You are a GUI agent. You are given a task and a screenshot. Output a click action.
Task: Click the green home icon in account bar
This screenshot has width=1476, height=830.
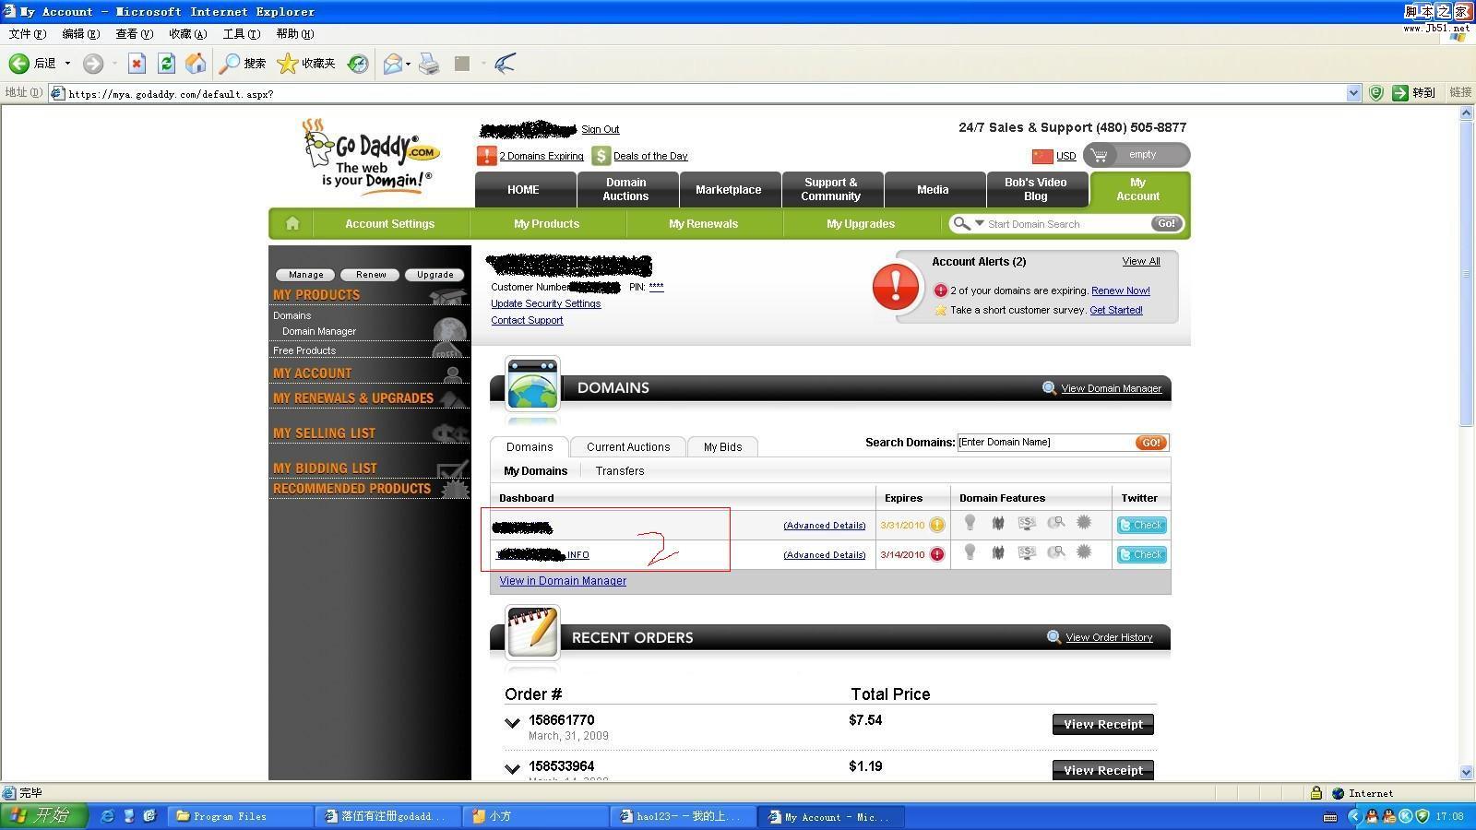(x=292, y=223)
